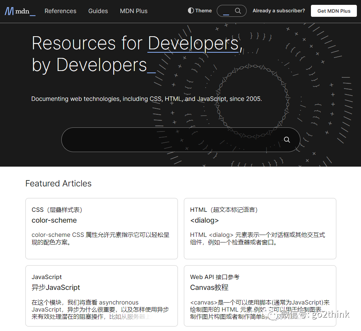The width and height of the screenshot is (361, 331).
Task: Click the Featured Articles heading
Action: (58, 183)
